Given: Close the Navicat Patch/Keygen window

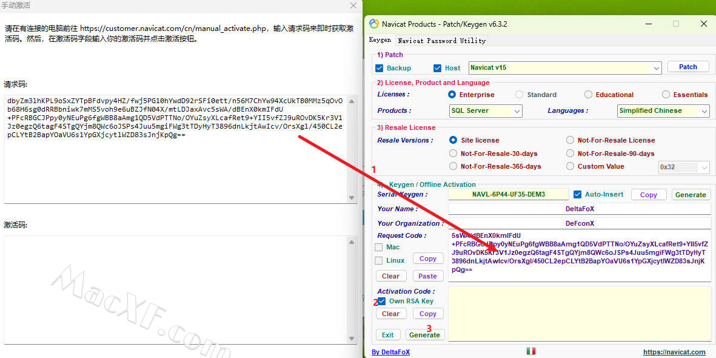Looking at the screenshot, I should pyautogui.click(x=703, y=24).
